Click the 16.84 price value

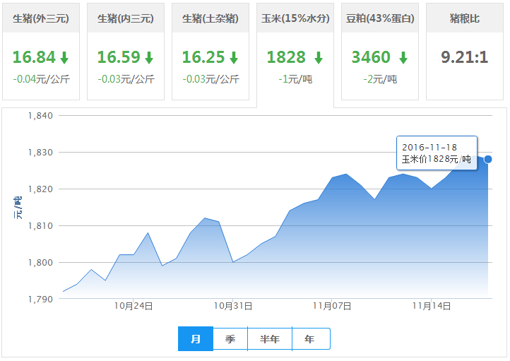click(34, 57)
